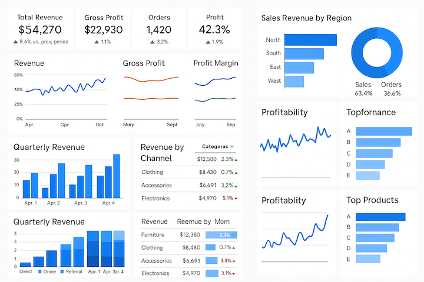Click the 'Revenue by Channel' heading
The height and width of the screenshot is (282, 424).
(163, 153)
